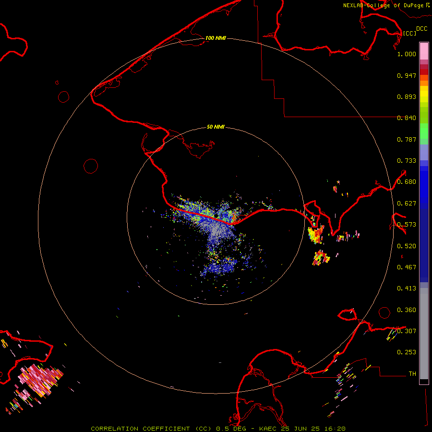Click the DCC product label
The height and width of the screenshot is (432, 432).
click(422, 29)
